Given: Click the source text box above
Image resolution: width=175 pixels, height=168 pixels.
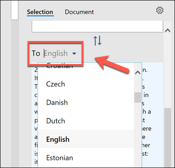Looking at the screenshot, I should click(x=97, y=26).
